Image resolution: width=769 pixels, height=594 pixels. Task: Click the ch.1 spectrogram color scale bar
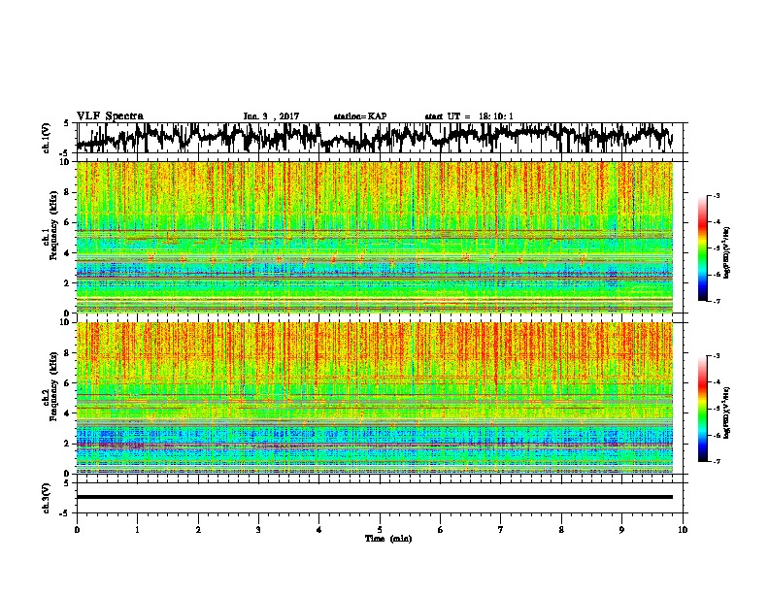(x=703, y=248)
